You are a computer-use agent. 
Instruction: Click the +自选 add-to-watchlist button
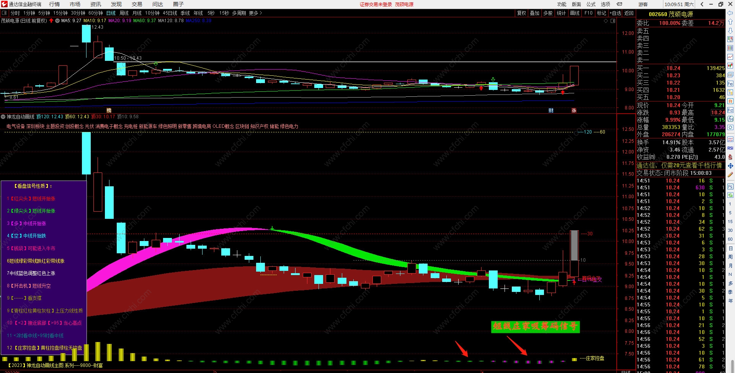616,13
